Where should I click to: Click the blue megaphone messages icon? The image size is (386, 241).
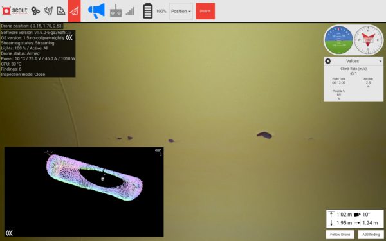[x=96, y=11]
